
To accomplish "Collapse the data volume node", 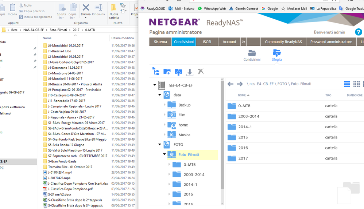I will click(160, 95).
